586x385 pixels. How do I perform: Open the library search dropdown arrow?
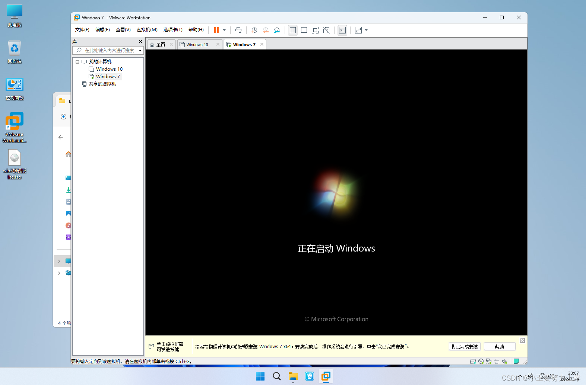(x=140, y=51)
